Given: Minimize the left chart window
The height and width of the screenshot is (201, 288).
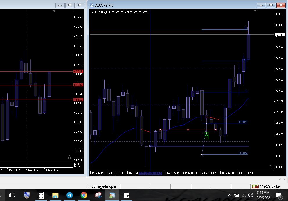Looking at the screenshot, I should (60, 5).
